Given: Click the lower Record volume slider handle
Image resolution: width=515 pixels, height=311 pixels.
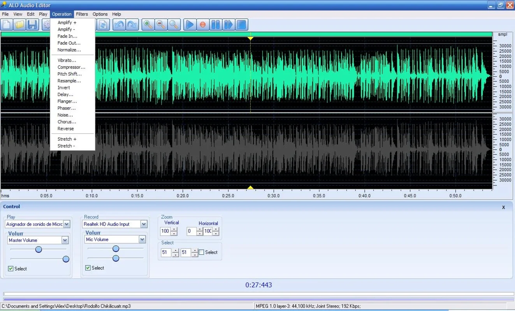Looking at the screenshot, I should point(116,258).
